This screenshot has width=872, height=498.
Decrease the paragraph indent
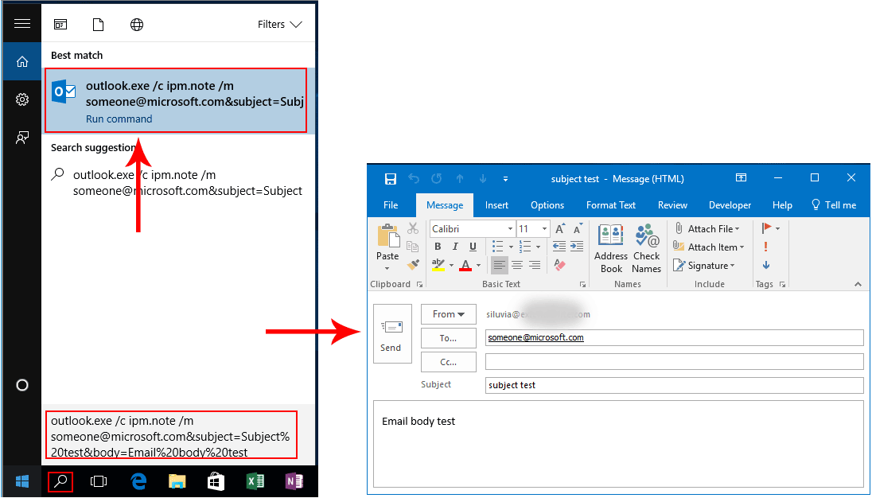[559, 247]
